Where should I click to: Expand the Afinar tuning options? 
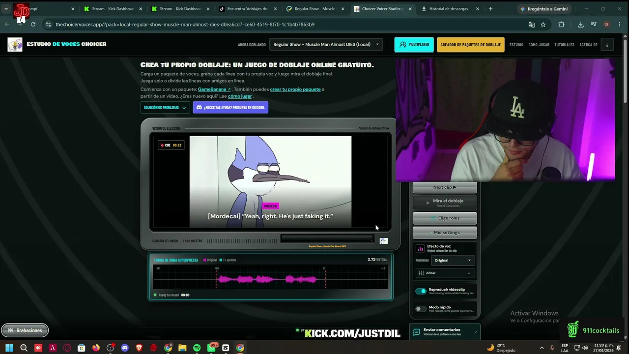(445, 273)
